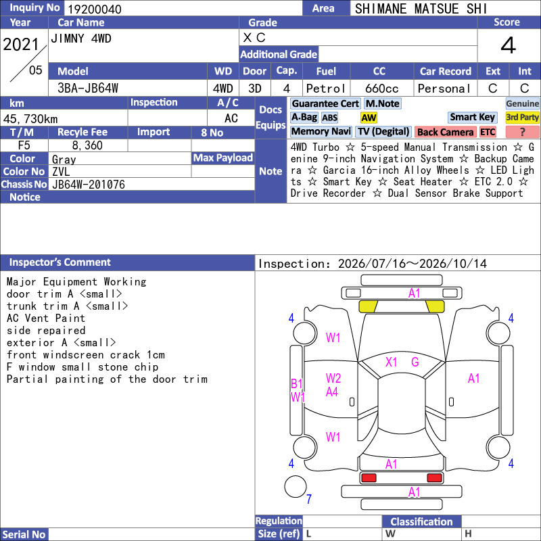This screenshot has width=541, height=541.
Task: Click the red question mark badge
Action: point(522,132)
